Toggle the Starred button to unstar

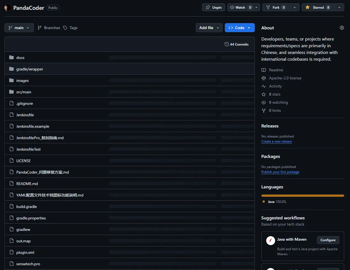[x=318, y=7]
